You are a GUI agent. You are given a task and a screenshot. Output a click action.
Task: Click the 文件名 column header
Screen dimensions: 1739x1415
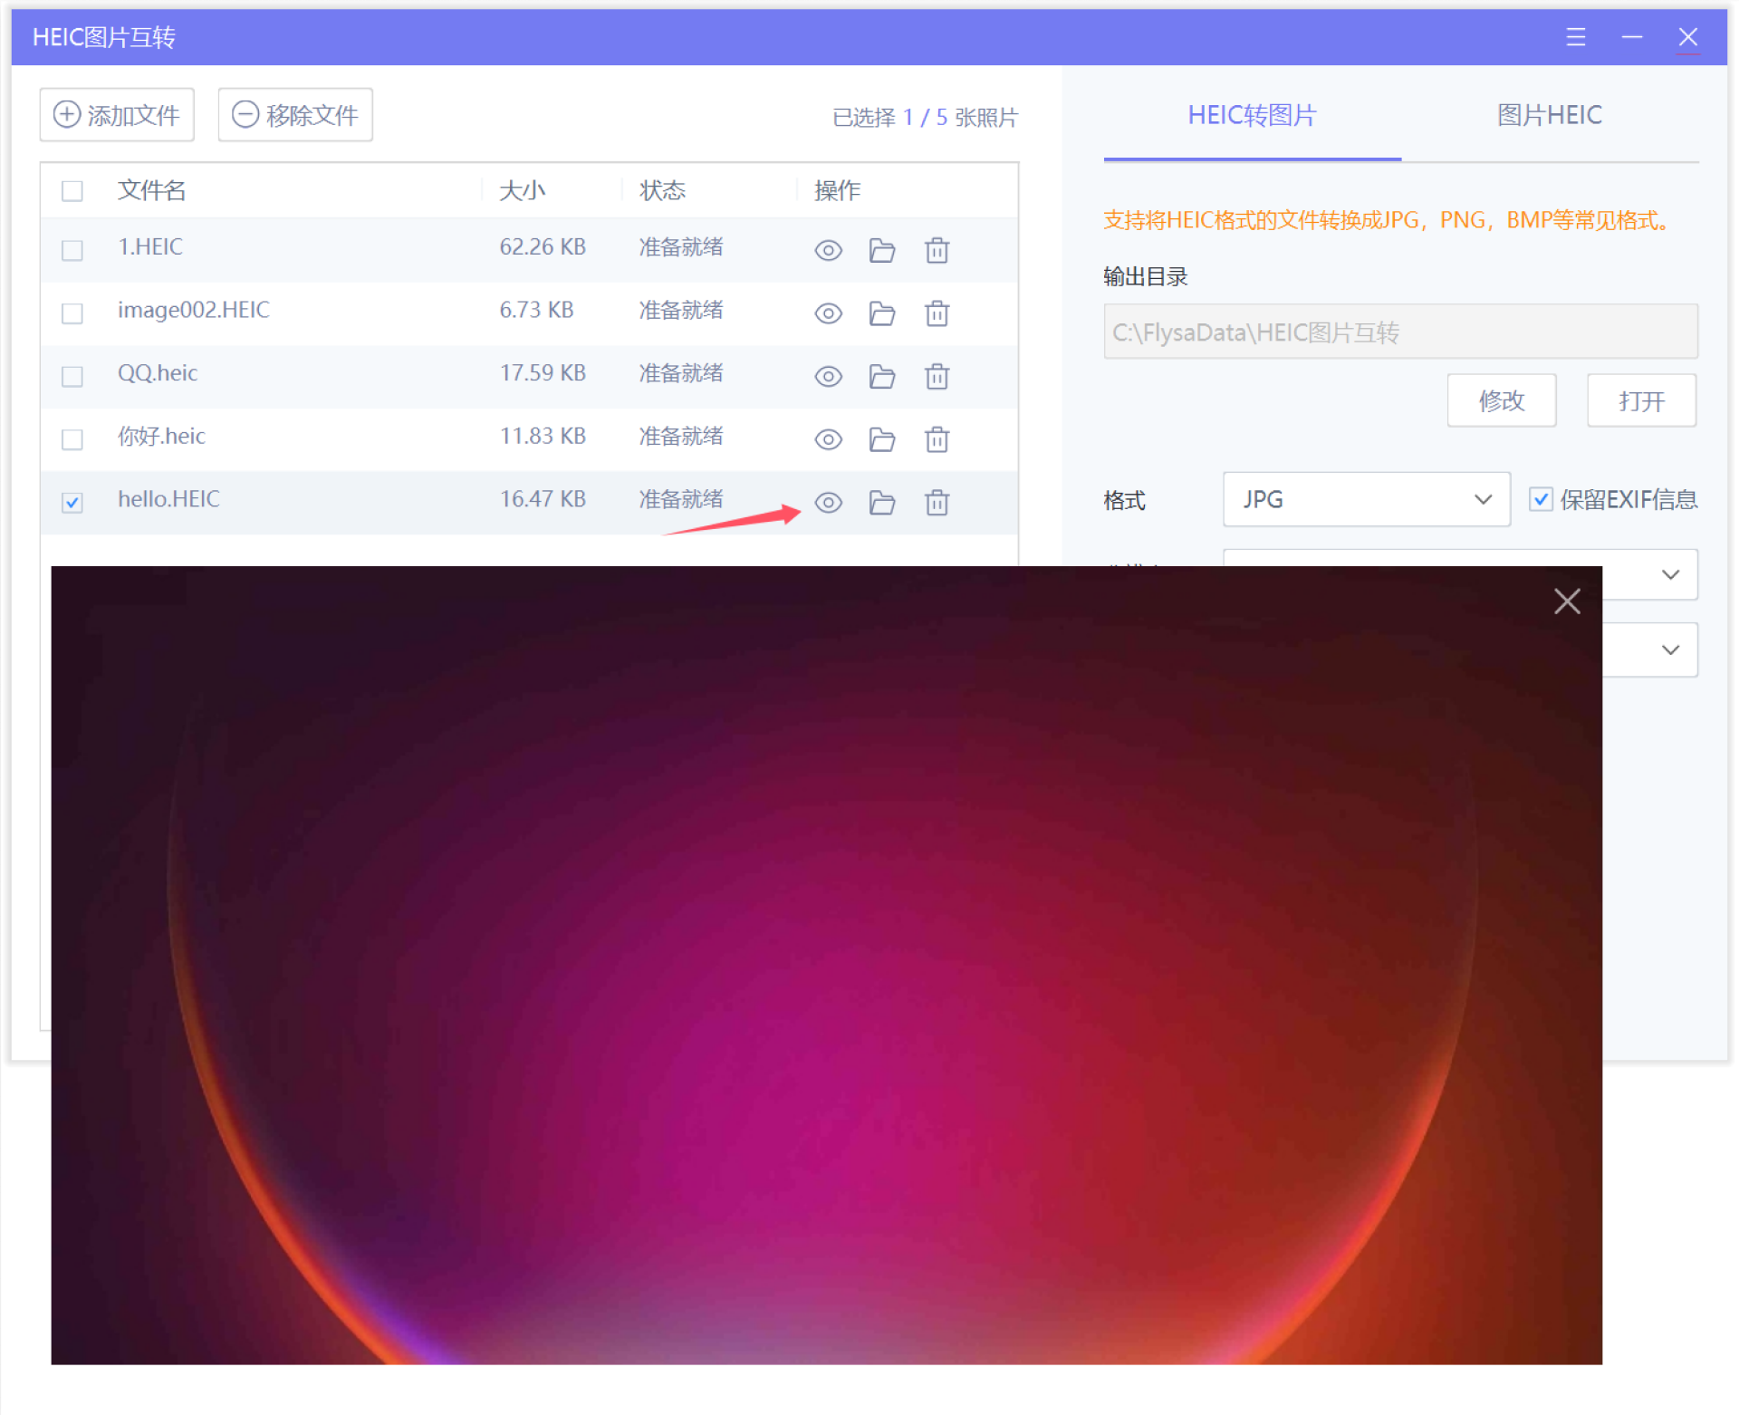[151, 190]
